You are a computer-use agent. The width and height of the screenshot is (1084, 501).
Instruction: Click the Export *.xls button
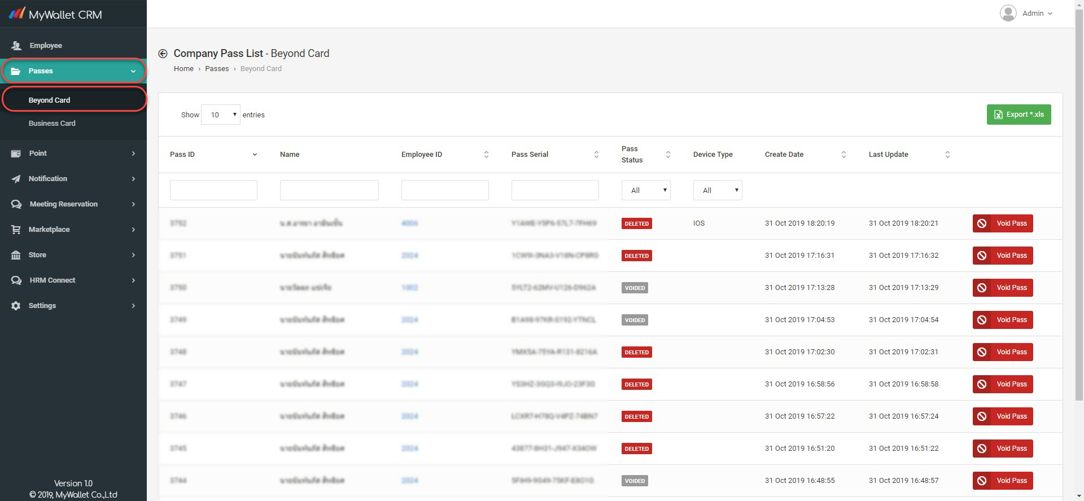1019,115
